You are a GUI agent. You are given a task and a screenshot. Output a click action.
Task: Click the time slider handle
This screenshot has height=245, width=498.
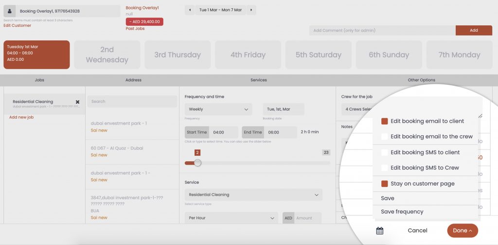[x=197, y=163]
